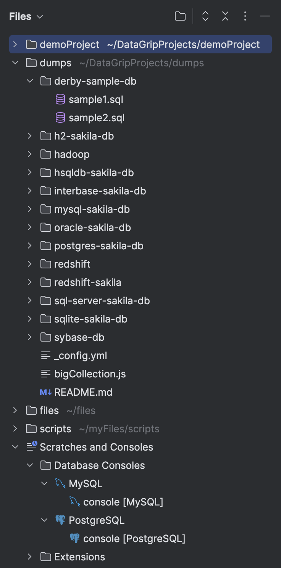Collapse the derby-sample-db folder chevron
281x568 pixels.
pos(29,81)
